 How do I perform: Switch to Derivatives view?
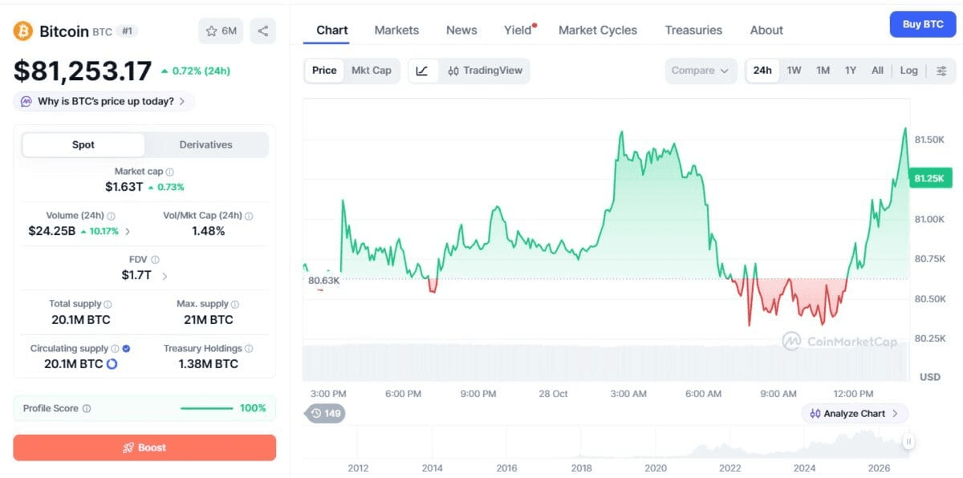(x=206, y=145)
